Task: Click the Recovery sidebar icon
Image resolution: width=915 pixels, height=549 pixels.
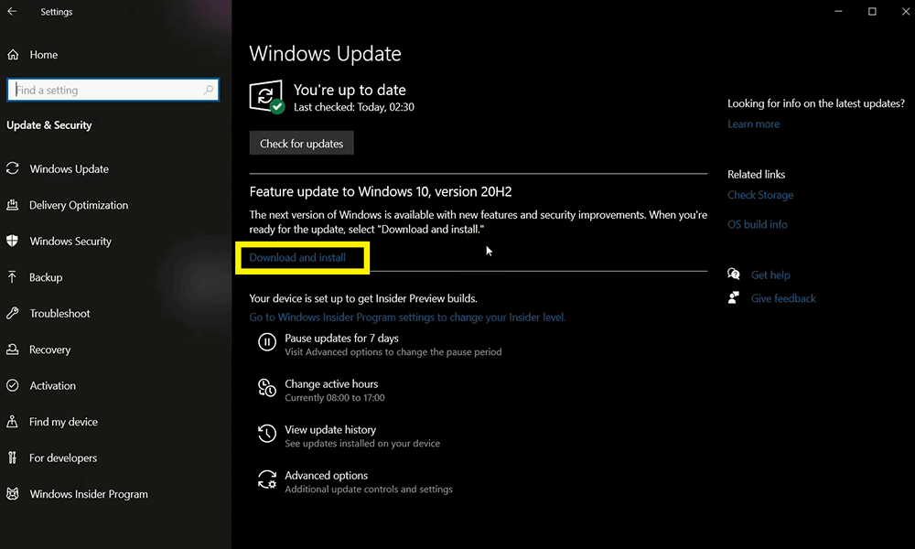Action: point(12,350)
